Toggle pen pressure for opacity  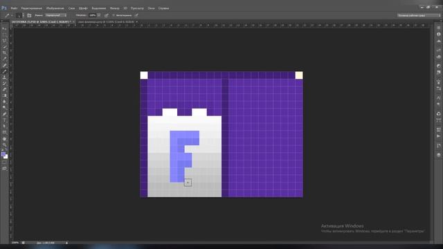click(107, 15)
